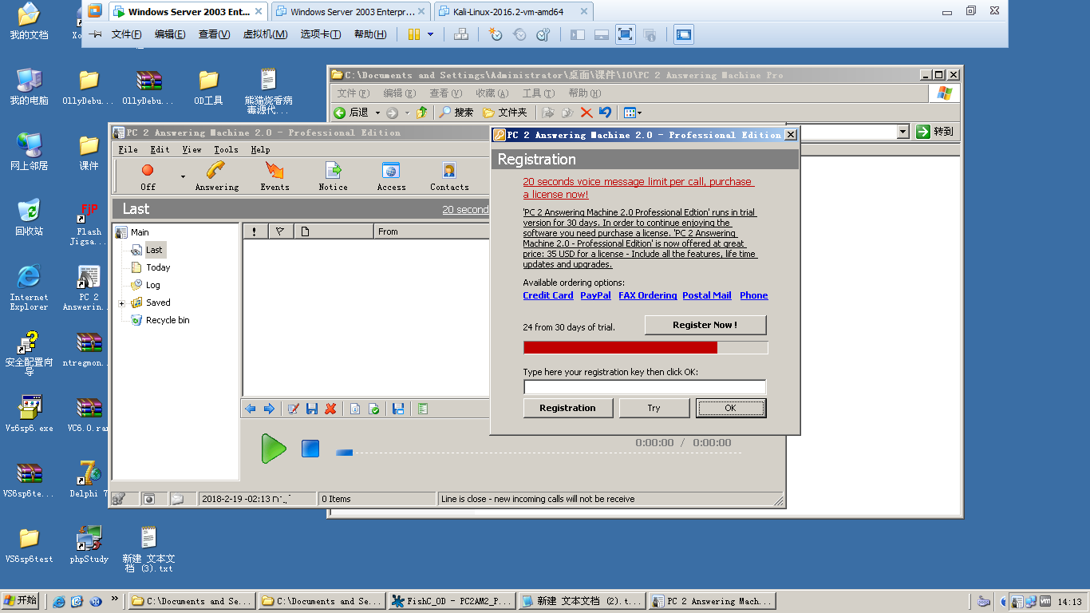Viewport: 1090px width, 613px height.
Task: Click the registration key input field
Action: click(645, 387)
